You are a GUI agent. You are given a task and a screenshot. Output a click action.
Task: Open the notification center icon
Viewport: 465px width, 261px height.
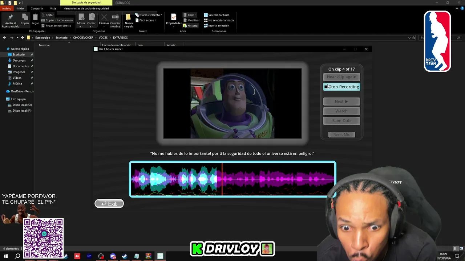(457, 256)
